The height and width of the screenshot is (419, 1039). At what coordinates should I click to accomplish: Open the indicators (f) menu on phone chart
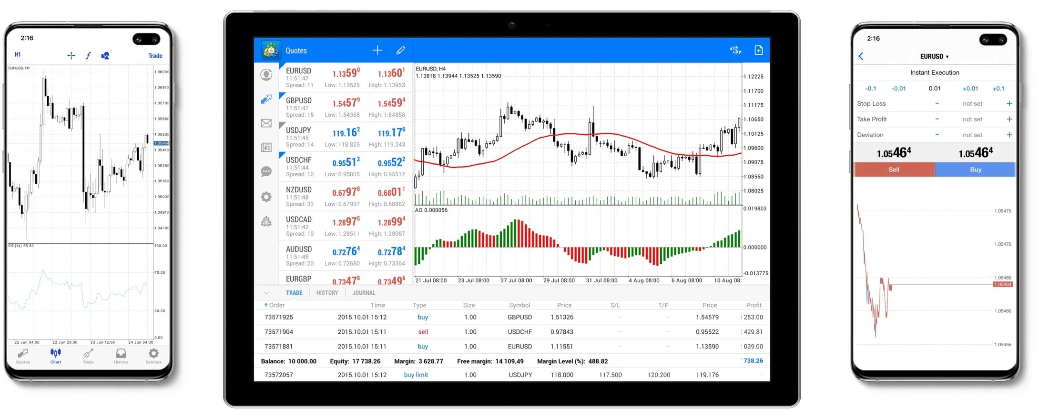[88, 56]
